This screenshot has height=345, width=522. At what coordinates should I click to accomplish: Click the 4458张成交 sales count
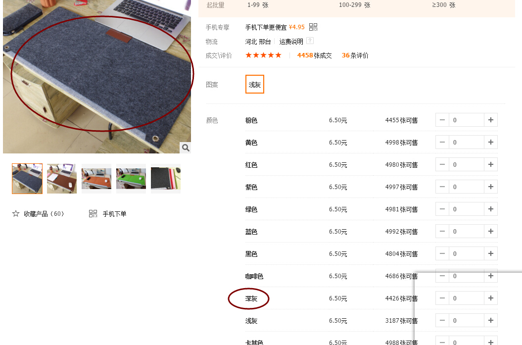(314, 55)
